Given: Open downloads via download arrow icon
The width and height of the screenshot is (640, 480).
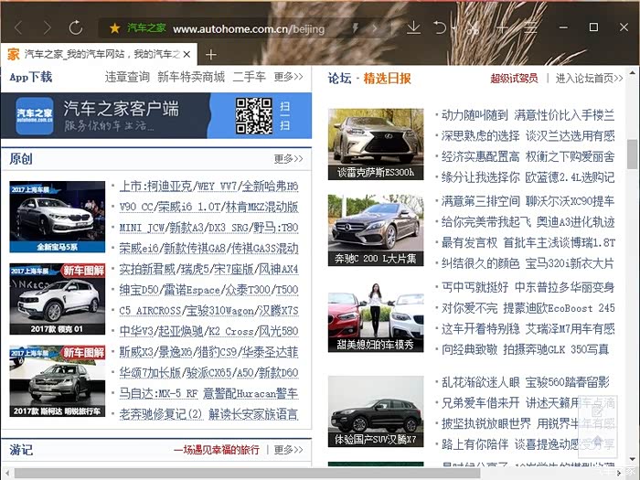Looking at the screenshot, I should click(x=413, y=28).
